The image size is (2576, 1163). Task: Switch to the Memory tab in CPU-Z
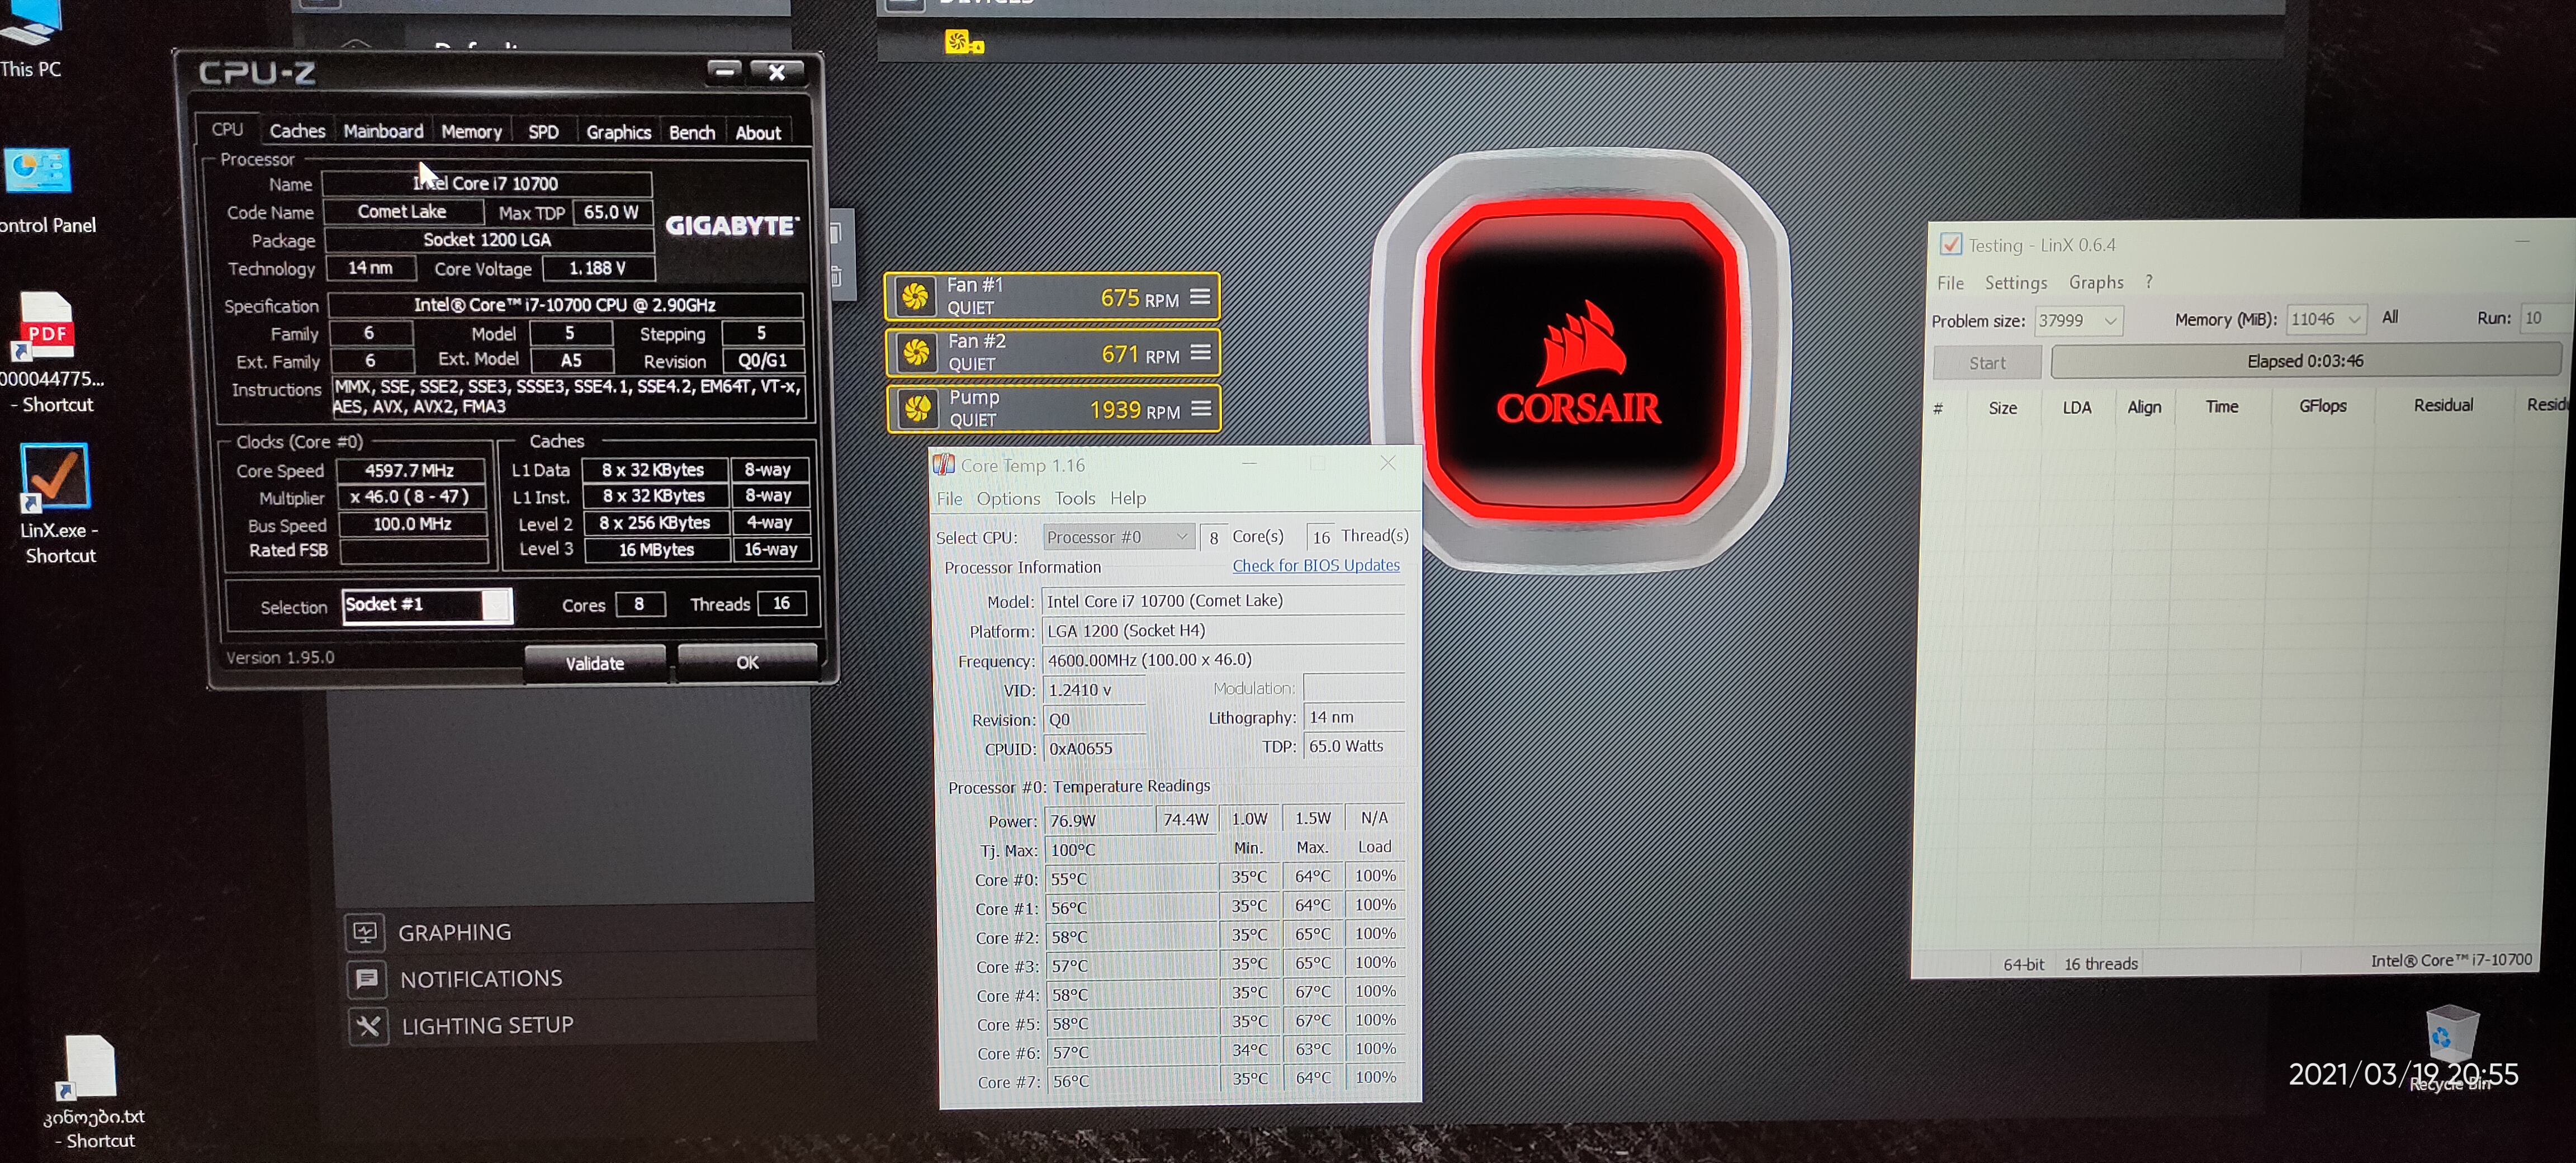tap(471, 132)
